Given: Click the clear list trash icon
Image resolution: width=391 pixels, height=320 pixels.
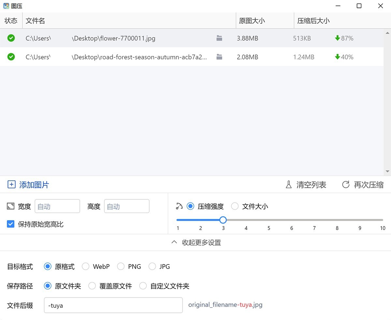Looking at the screenshot, I should pos(288,184).
